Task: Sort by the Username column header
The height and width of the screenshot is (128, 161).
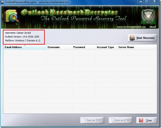Action: click(x=59, y=47)
